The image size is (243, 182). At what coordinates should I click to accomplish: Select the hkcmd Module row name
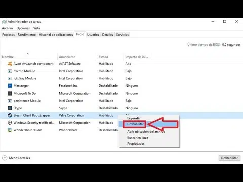pyautogui.click(x=24, y=71)
